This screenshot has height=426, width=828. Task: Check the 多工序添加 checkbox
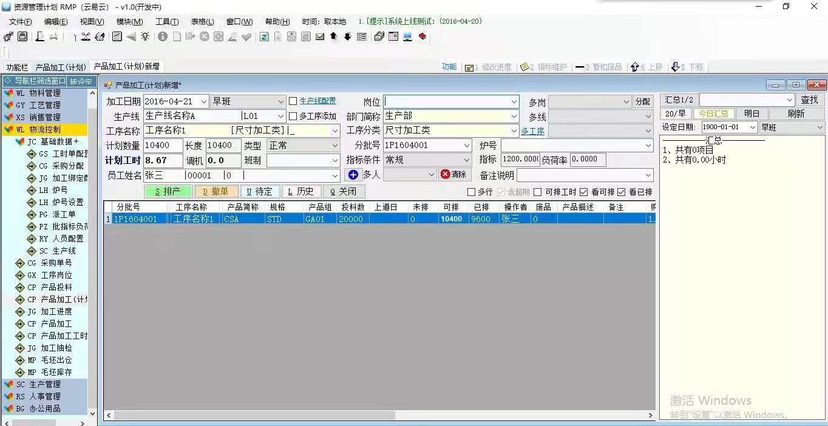coord(292,116)
